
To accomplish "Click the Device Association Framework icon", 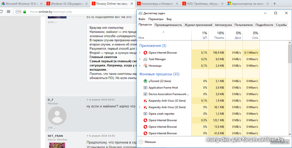I will [145, 94].
